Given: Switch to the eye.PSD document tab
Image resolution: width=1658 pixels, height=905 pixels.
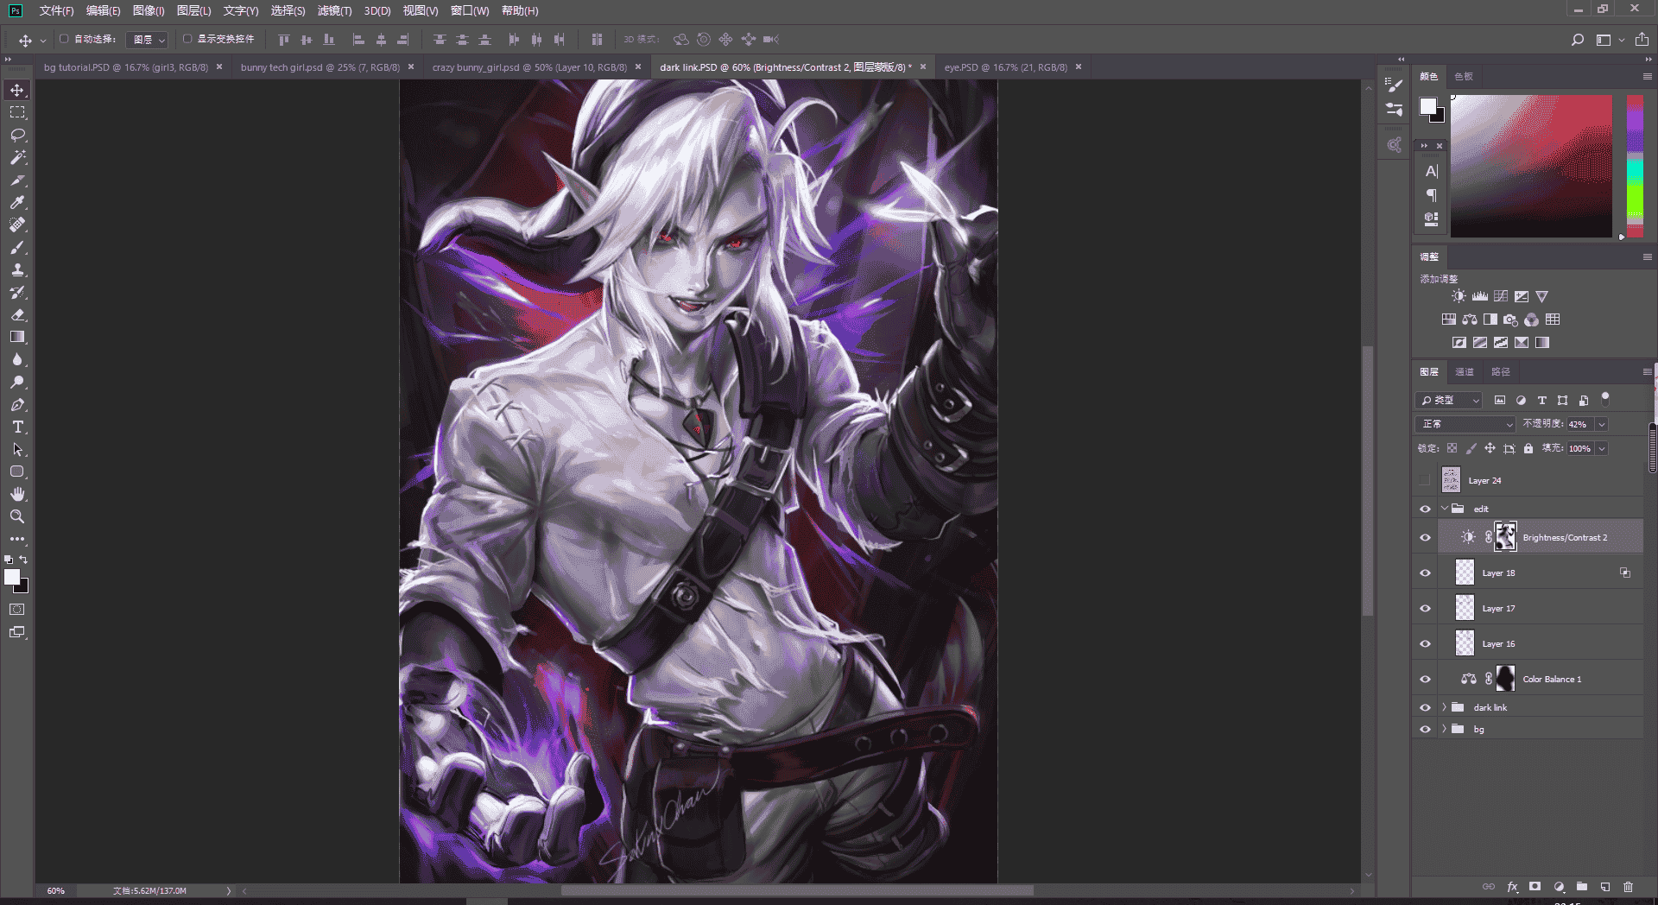Looking at the screenshot, I should point(1005,67).
